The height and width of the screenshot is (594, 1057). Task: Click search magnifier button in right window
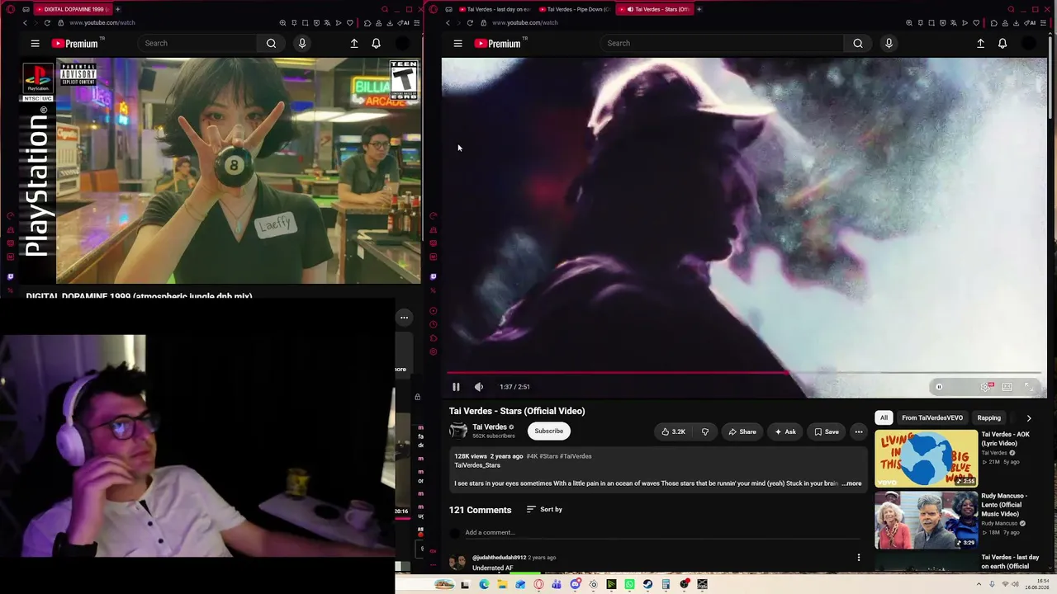click(x=858, y=44)
